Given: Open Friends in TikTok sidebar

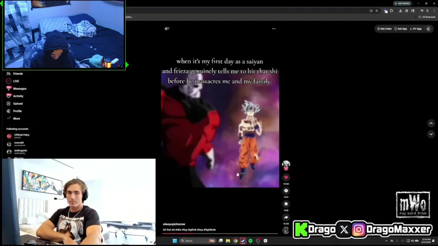Looking at the screenshot, I should pos(15,73).
